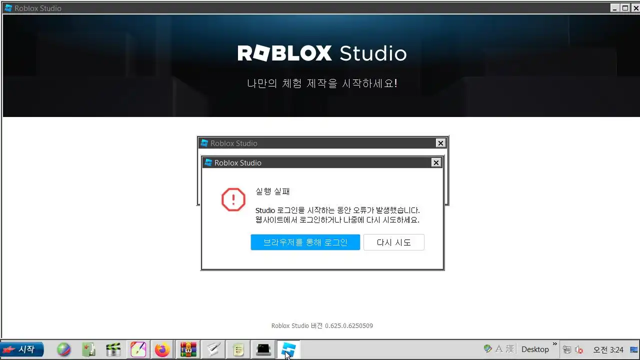
Task: Click the muted volume tray icon
Action: tap(579, 349)
